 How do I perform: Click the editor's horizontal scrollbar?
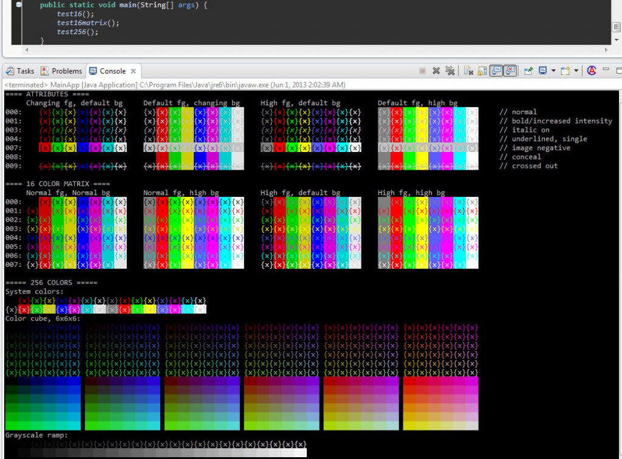coord(304,50)
